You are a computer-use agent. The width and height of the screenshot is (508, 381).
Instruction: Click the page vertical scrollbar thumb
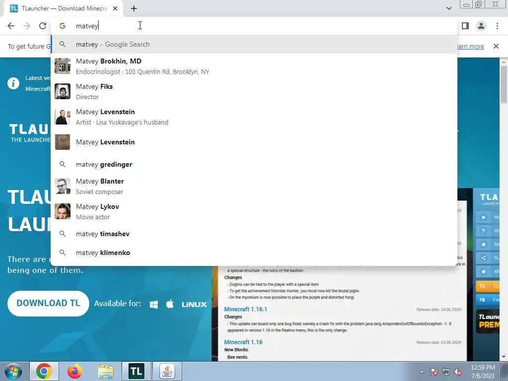(504, 85)
